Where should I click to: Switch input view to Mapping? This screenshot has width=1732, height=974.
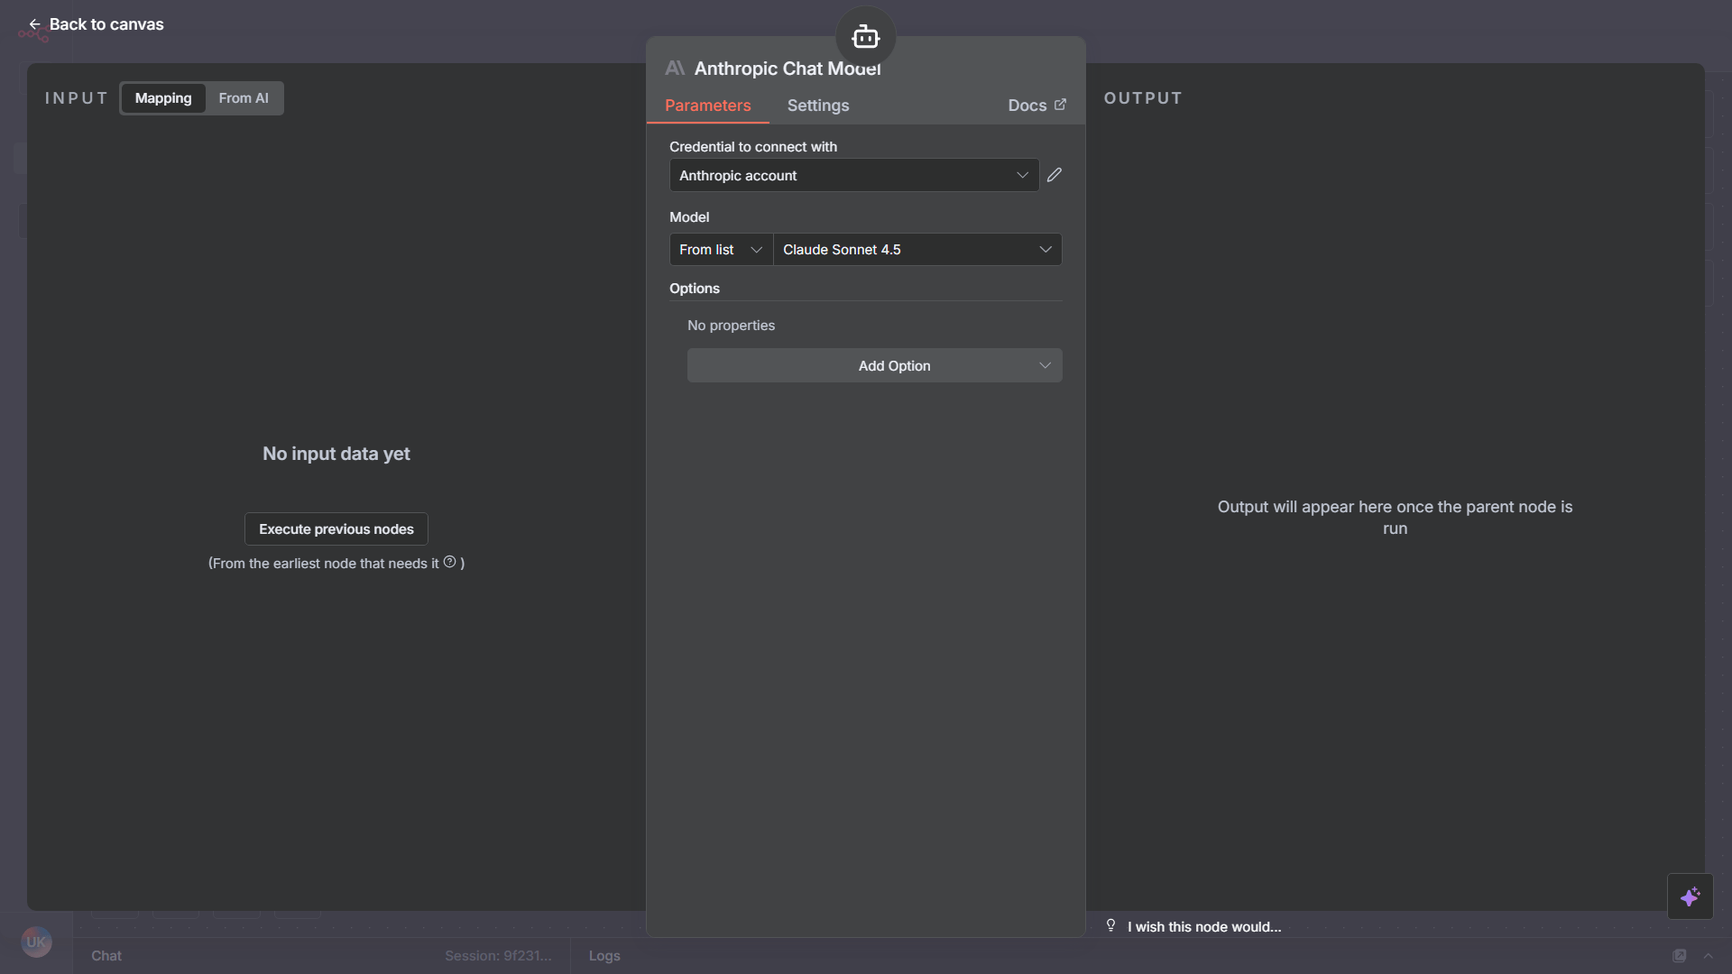tap(163, 98)
